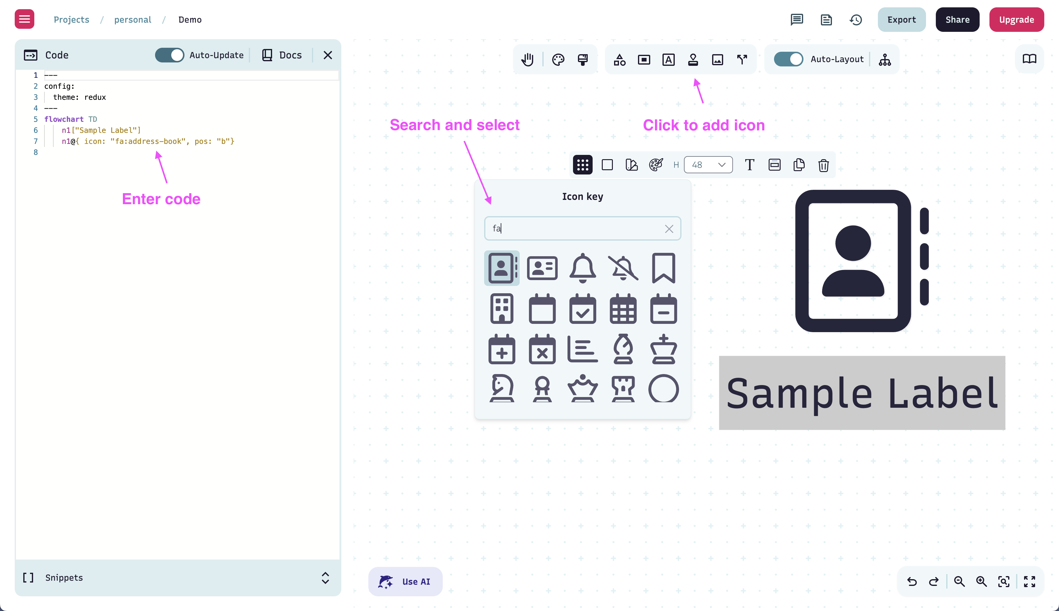Clear the icon search field

[x=669, y=229]
